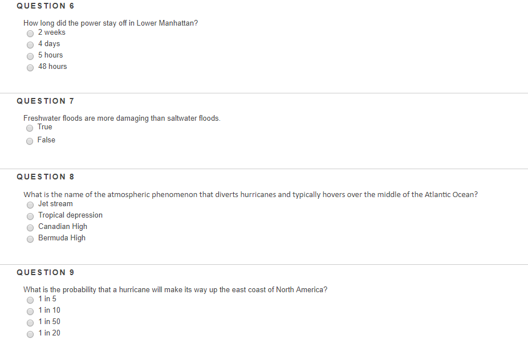Choose "Tropical depression" for Question 8
This screenshot has width=528, height=352.
tap(30, 216)
